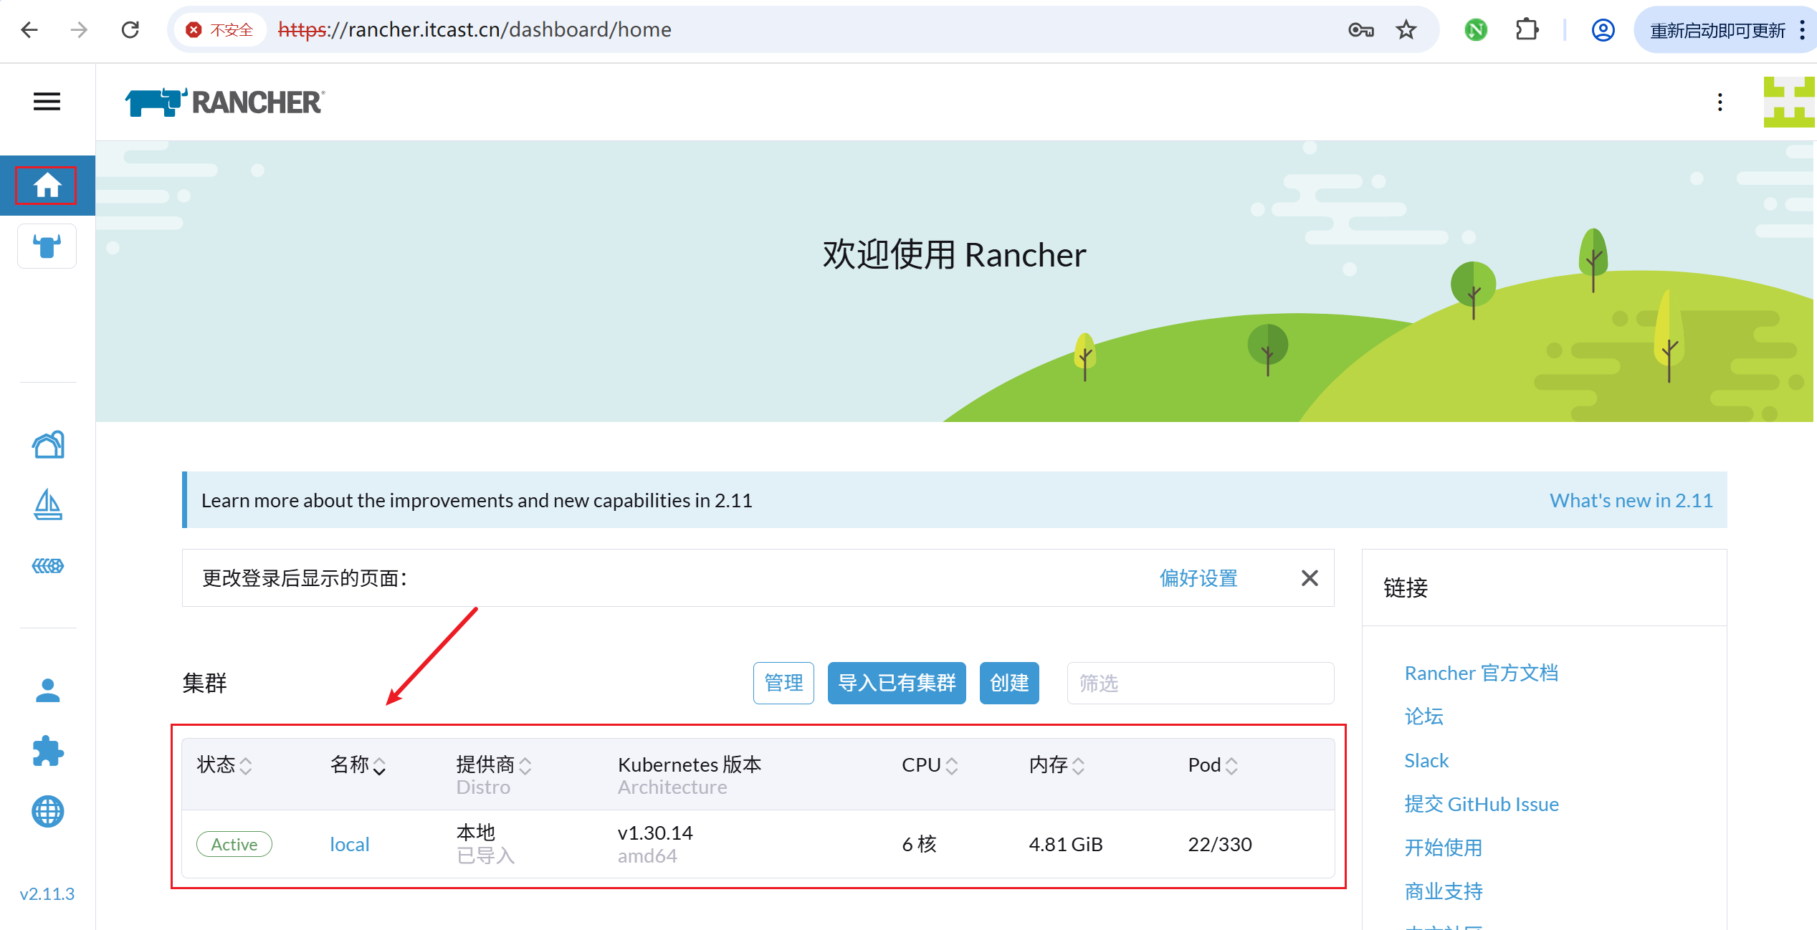
Task: Open the Rancher 官方文档 link
Action: click(1482, 673)
